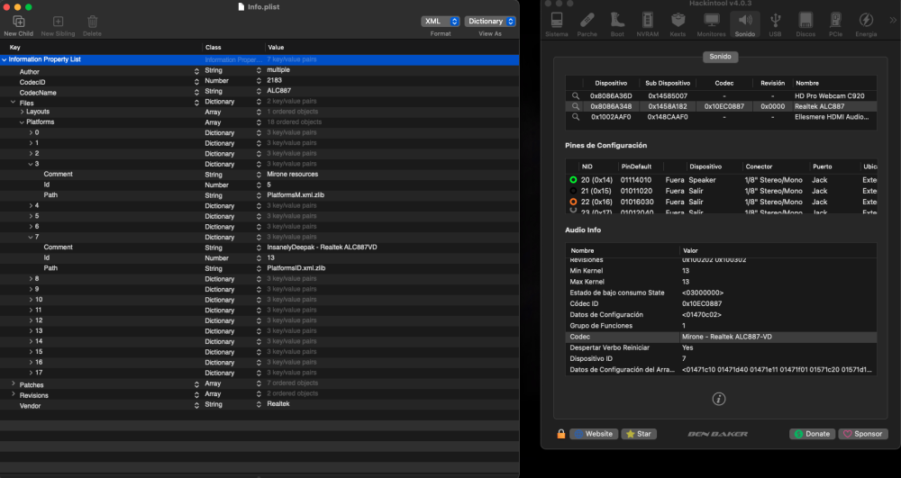Open the Discos tab in Hackintool

pyautogui.click(x=805, y=24)
